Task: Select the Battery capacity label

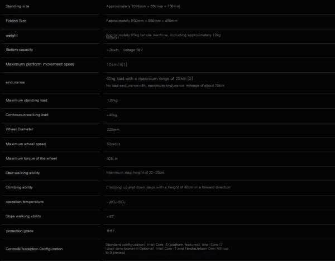Action: pos(20,50)
